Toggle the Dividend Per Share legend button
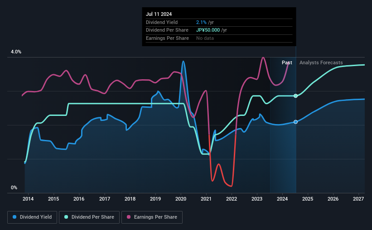Viewport: 372px width, 230px height. point(89,217)
